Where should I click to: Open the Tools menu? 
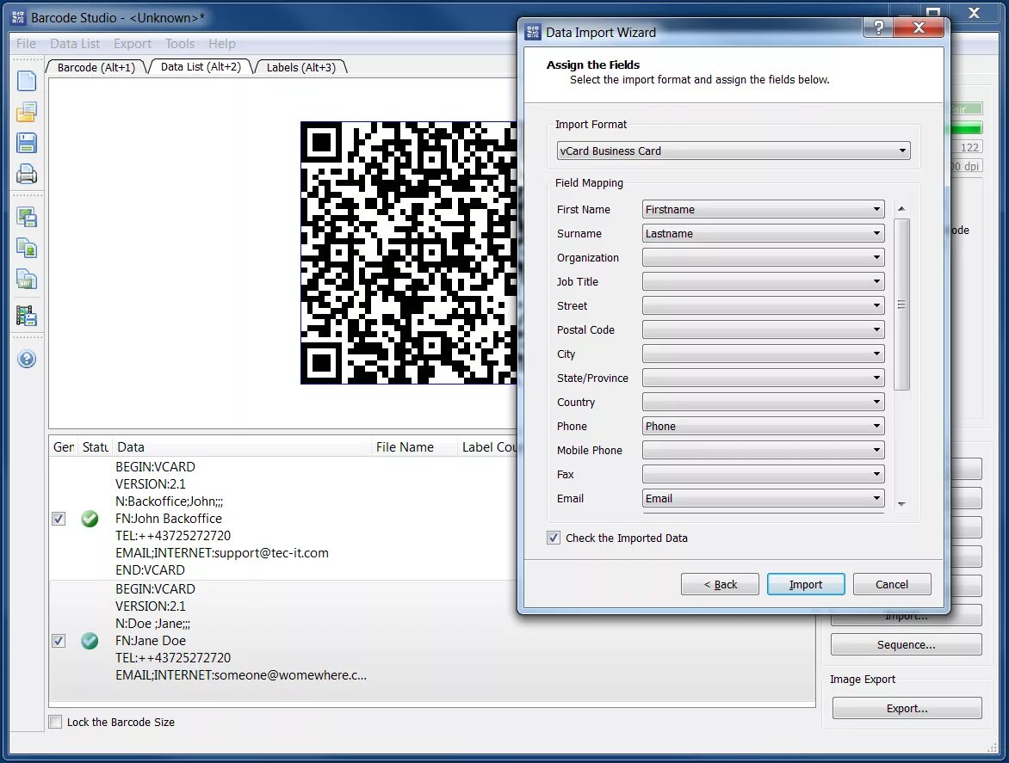tap(180, 44)
